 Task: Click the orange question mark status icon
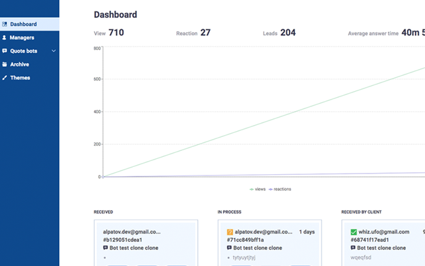point(230,232)
